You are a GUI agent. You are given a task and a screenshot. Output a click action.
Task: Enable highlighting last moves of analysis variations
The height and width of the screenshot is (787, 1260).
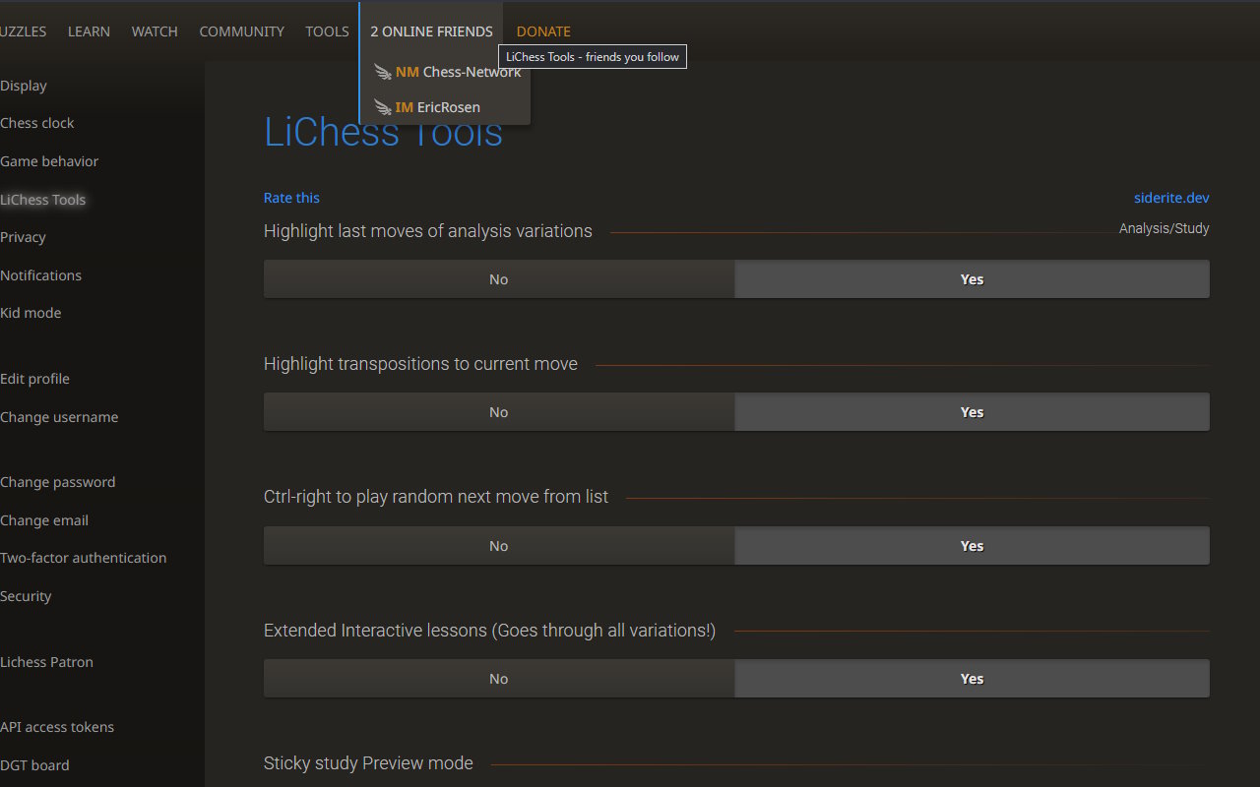tap(972, 278)
